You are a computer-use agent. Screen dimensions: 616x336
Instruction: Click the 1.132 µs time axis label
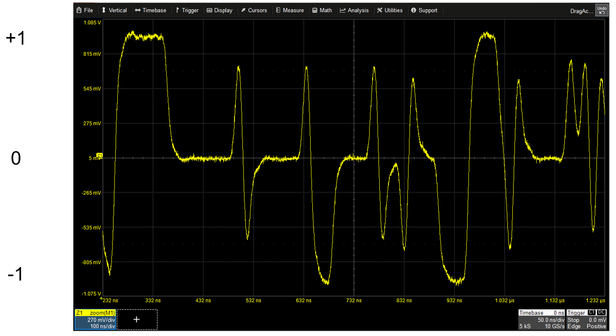555,300
